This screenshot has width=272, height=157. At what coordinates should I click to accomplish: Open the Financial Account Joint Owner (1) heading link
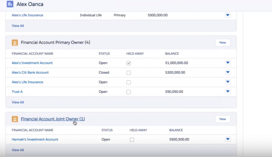click(x=53, y=119)
